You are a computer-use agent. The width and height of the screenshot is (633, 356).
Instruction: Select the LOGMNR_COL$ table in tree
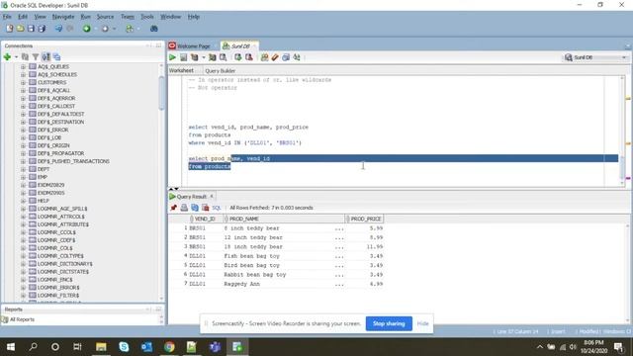[x=55, y=248]
